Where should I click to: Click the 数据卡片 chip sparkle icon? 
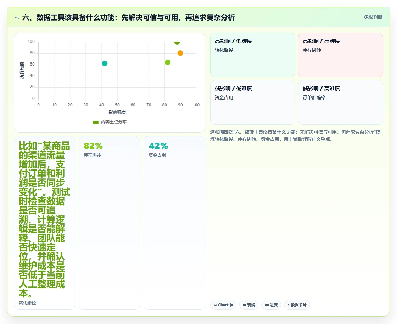tap(289, 305)
